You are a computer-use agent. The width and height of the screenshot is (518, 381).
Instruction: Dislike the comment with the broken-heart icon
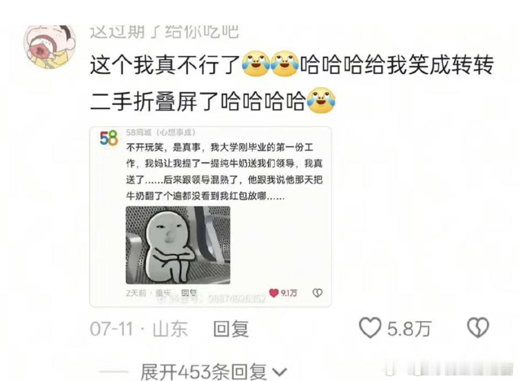[x=478, y=327]
